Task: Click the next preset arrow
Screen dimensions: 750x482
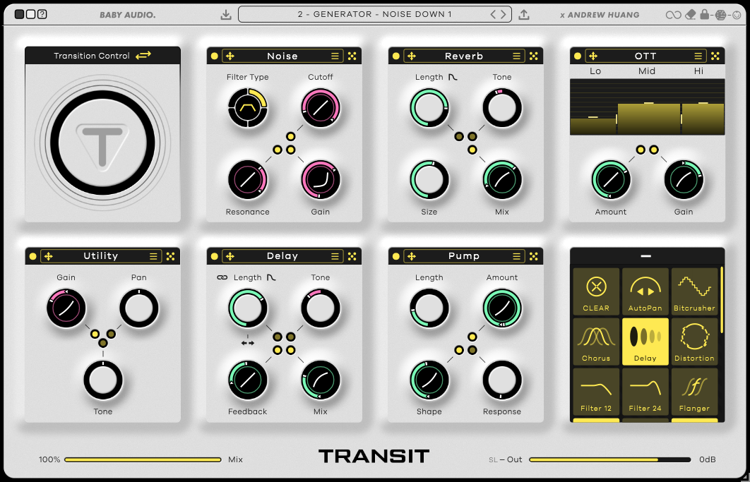Action: point(504,13)
